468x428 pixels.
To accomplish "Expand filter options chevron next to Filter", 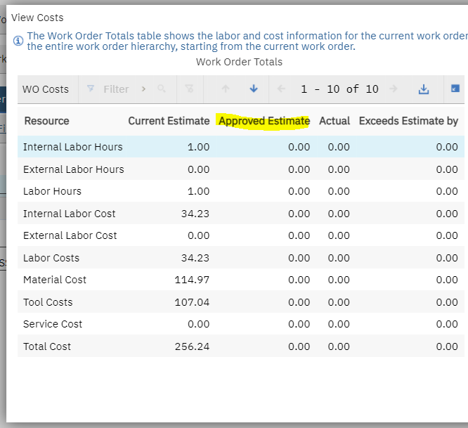I will click(x=143, y=89).
